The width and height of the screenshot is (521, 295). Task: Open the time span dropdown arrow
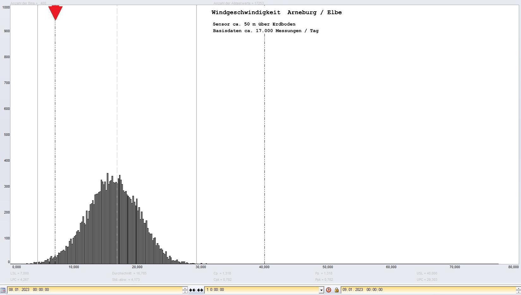tap(321, 290)
